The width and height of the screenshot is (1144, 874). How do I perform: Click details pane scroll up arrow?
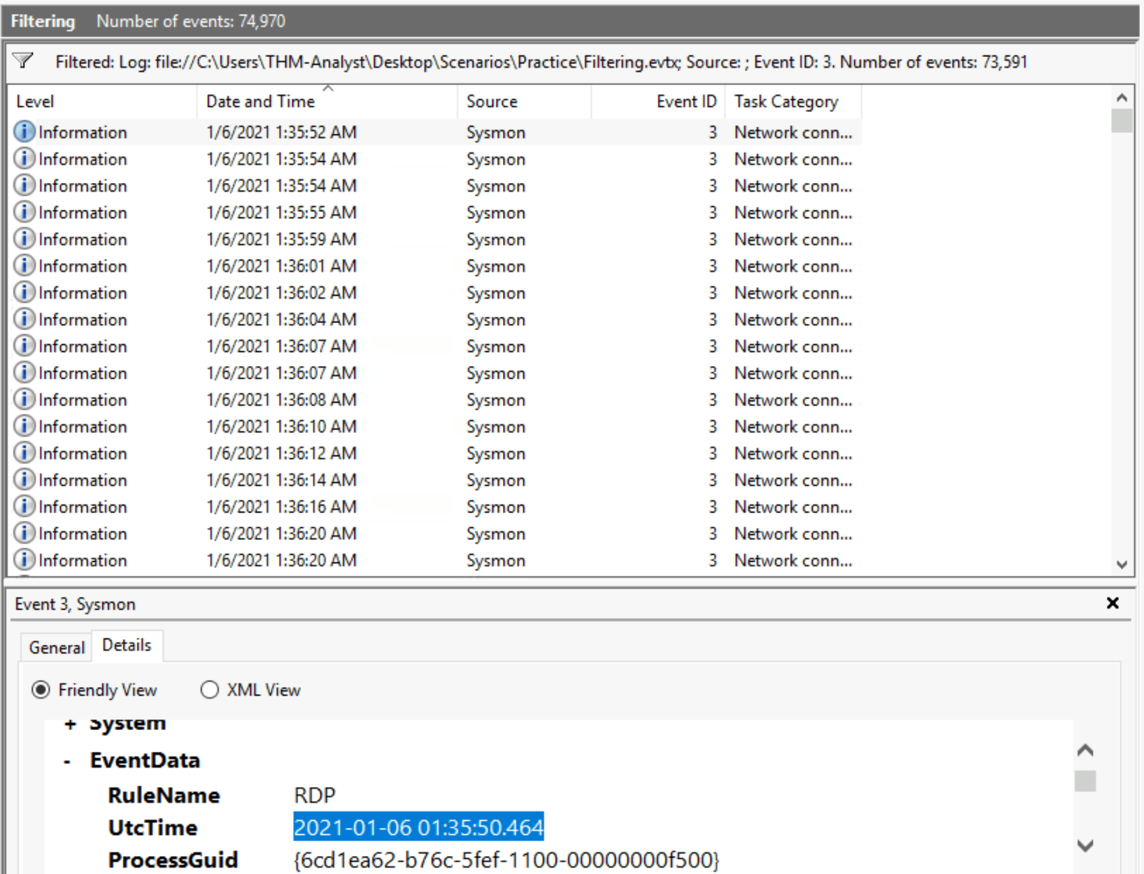coord(1085,750)
